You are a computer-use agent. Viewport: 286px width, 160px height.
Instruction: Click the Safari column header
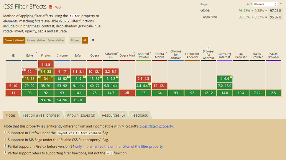(x=78, y=55)
